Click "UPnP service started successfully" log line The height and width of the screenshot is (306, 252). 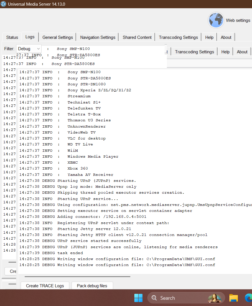pyautogui.click(x=80, y=241)
